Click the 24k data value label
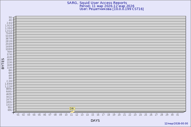Viewport: 191px width, 127px height. tap(72, 108)
